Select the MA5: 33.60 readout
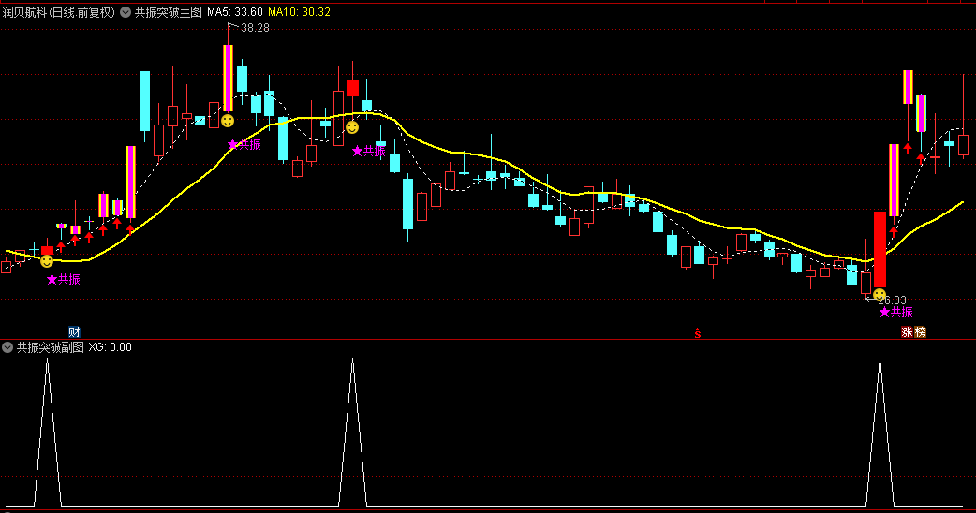 (x=235, y=12)
